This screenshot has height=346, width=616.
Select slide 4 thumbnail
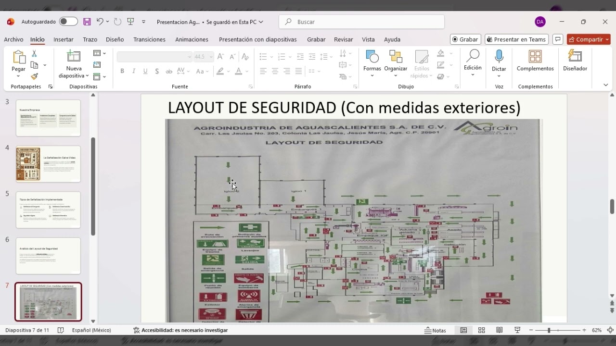pos(48,164)
